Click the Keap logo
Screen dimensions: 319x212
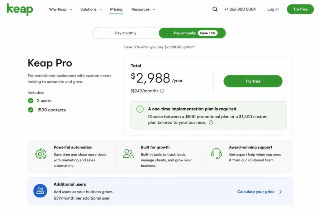point(20,9)
